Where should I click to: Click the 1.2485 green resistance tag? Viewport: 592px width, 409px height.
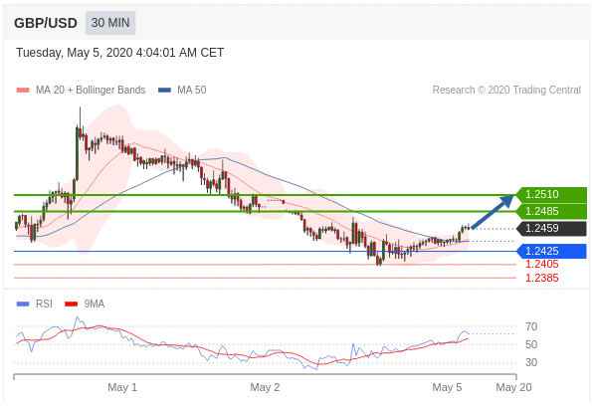(x=551, y=211)
